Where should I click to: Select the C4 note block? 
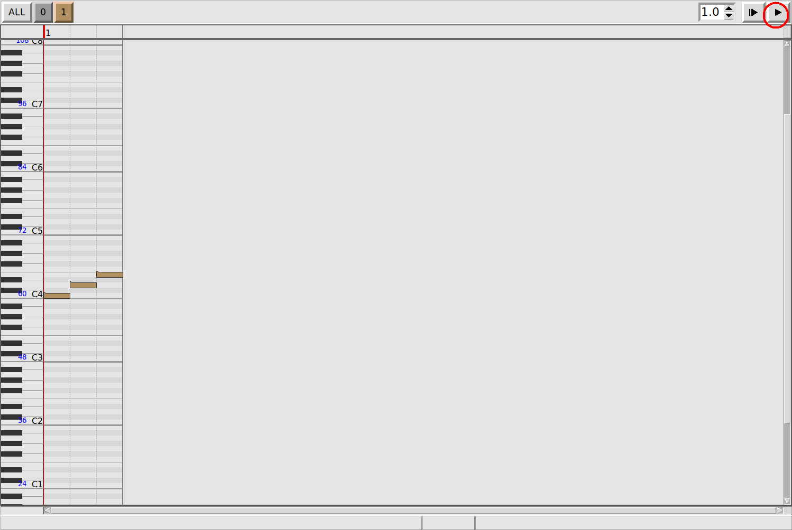(x=57, y=296)
